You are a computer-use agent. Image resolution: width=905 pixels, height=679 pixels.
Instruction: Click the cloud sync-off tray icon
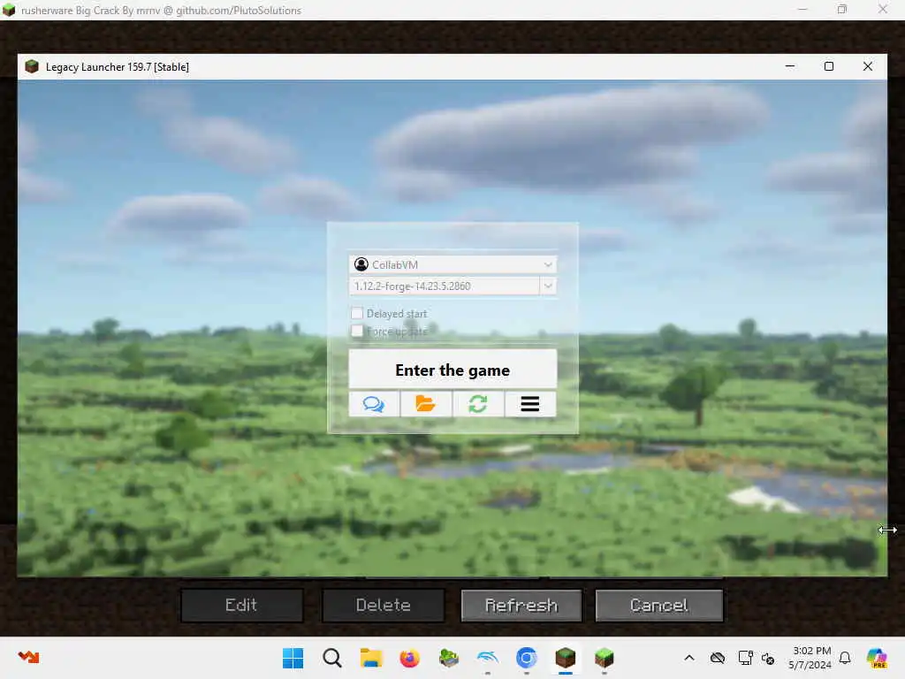[718, 658]
